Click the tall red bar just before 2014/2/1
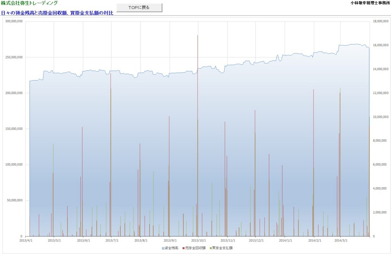Screen dimensions: 391x259 pyautogui.click(x=313, y=163)
